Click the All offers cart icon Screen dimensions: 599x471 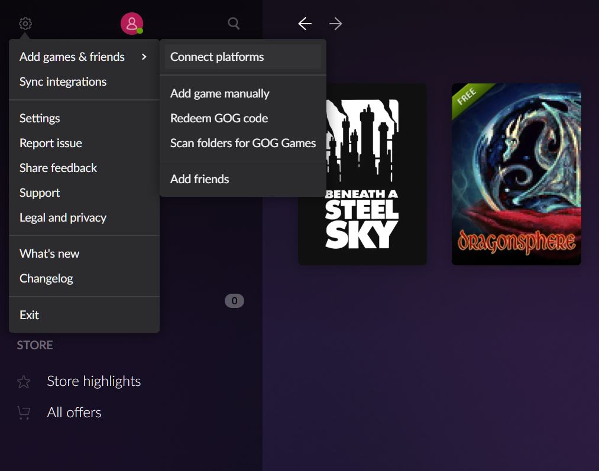24,412
